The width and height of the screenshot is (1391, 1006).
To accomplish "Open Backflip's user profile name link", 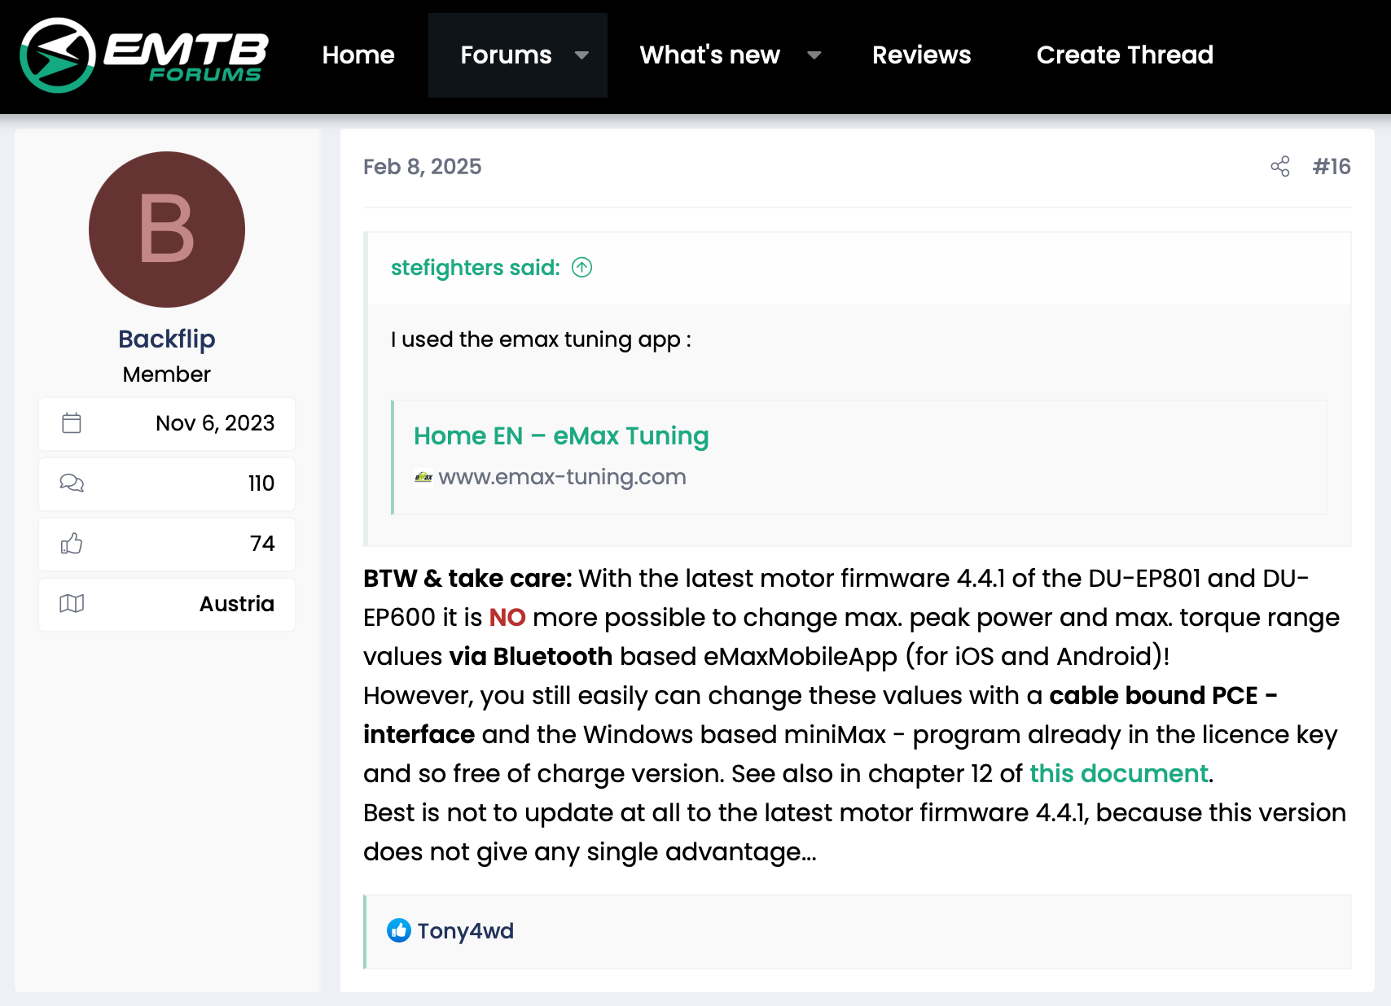I will (x=167, y=339).
